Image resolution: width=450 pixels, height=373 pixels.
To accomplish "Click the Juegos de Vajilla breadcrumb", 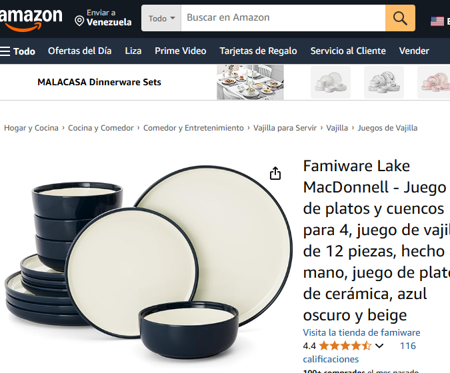I will point(387,128).
